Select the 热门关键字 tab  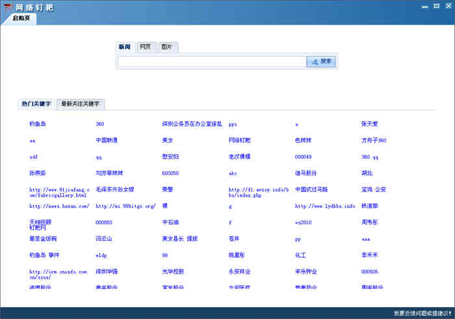[x=36, y=104]
